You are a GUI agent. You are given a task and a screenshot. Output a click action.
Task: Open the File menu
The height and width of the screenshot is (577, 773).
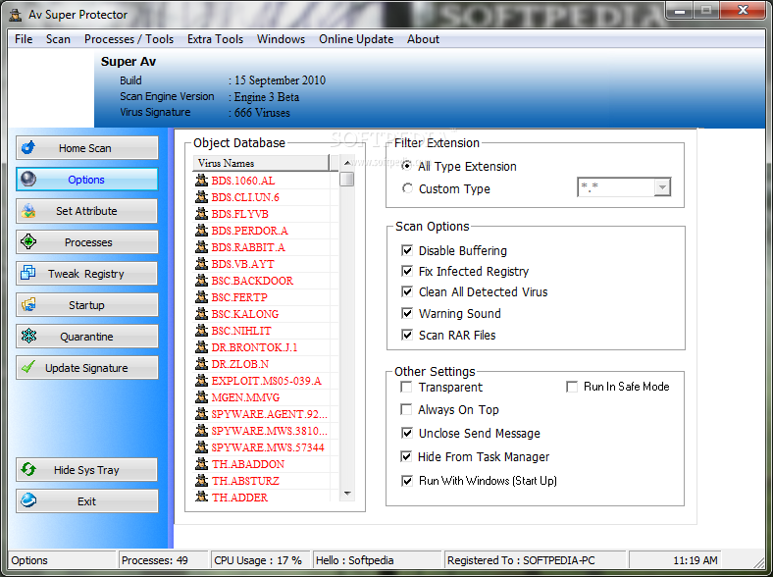[24, 39]
